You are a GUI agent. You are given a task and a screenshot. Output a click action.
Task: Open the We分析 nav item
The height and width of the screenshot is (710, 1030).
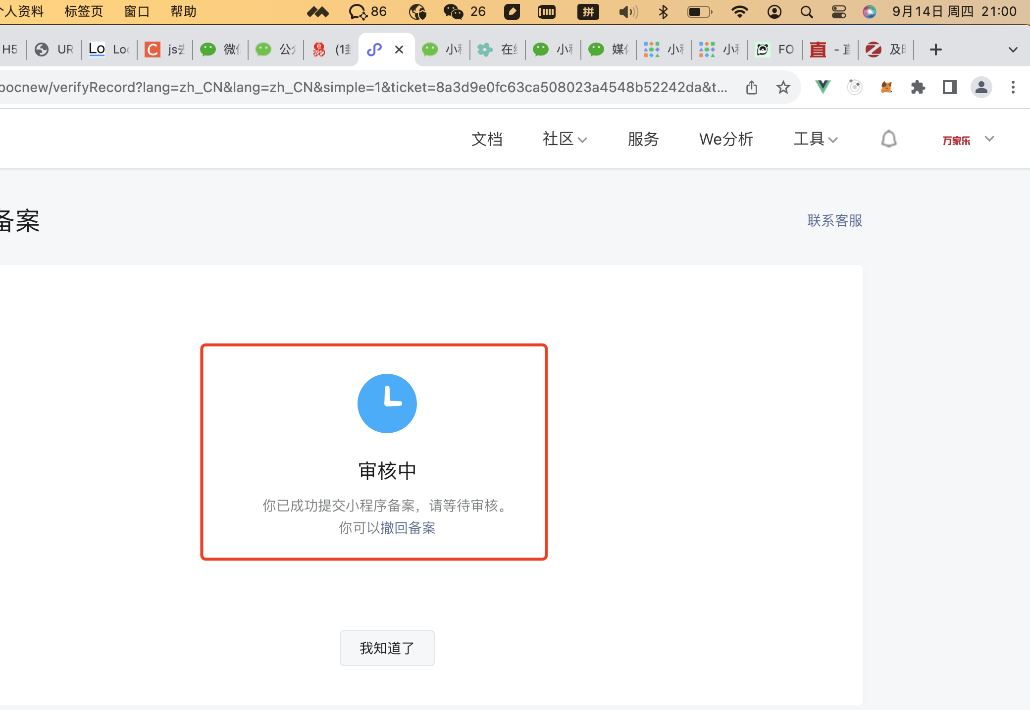point(726,139)
